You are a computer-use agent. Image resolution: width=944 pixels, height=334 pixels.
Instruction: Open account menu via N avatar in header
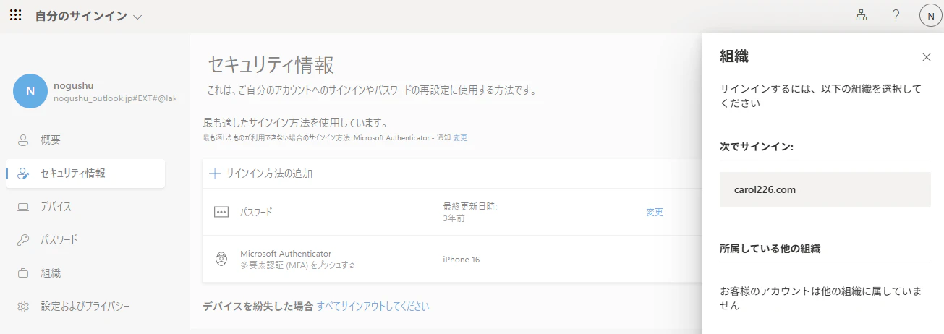click(930, 16)
